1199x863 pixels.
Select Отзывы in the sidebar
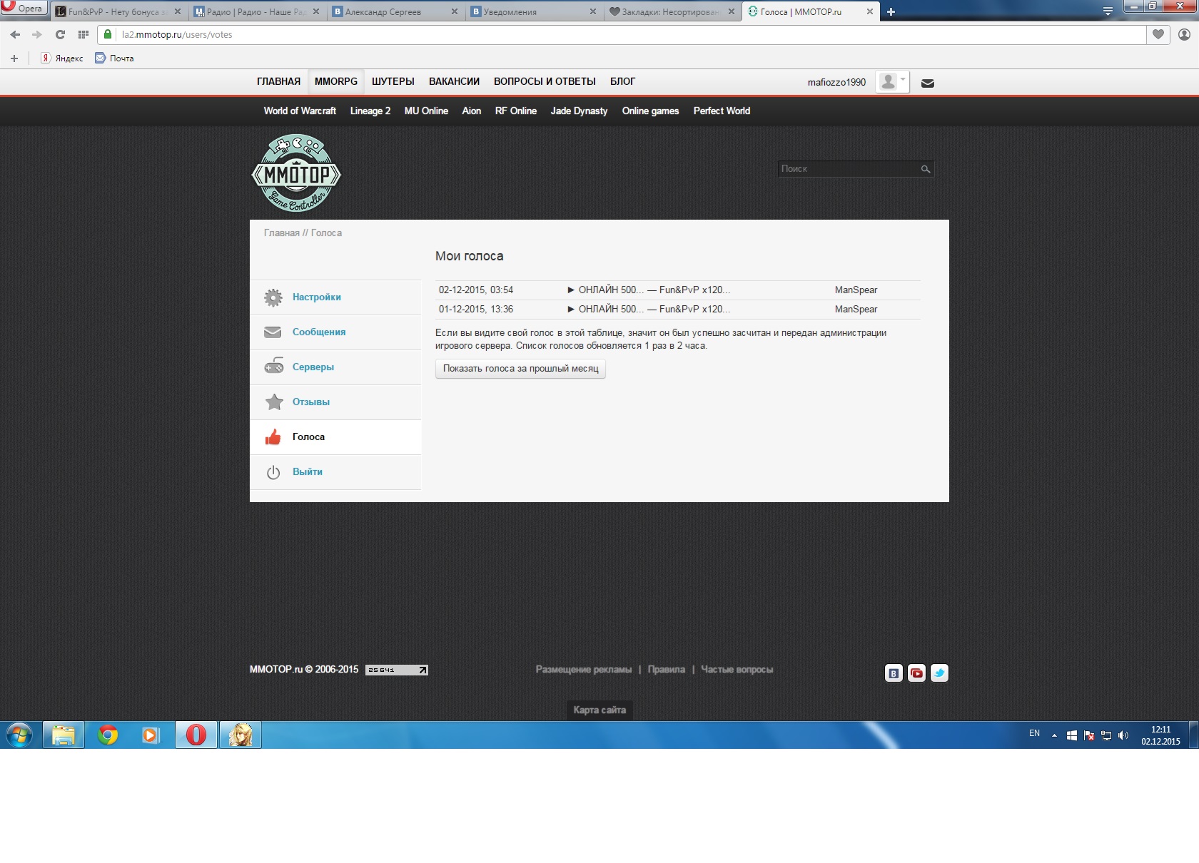(310, 402)
